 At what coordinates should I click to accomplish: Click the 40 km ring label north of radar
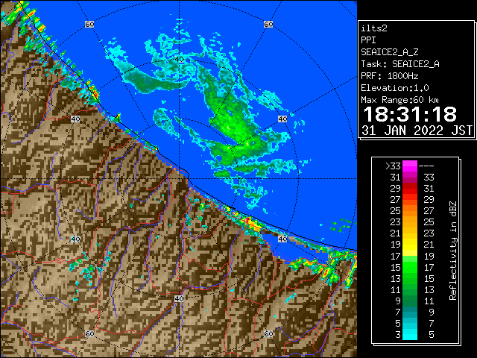click(x=179, y=60)
